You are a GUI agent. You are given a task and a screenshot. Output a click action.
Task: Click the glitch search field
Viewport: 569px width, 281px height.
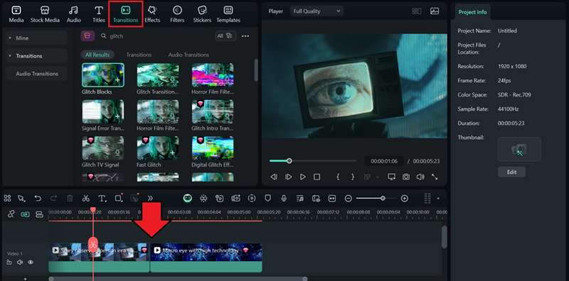click(x=156, y=36)
